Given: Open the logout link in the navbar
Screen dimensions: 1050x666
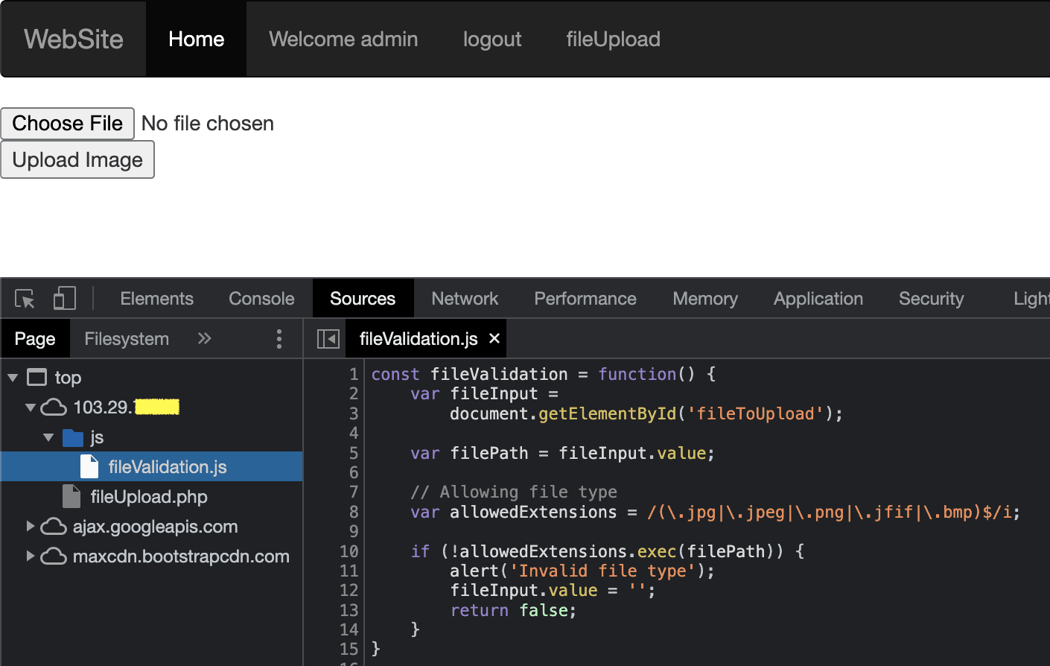Looking at the screenshot, I should tap(492, 39).
